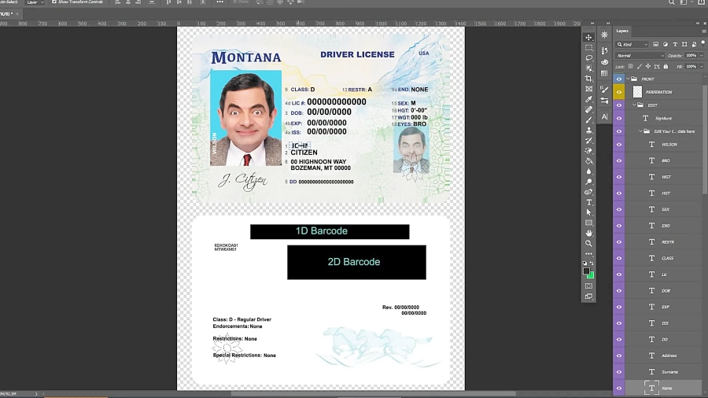The image size is (708, 398).
Task: Collapse the 'Edit Your t... data here' group
Action: (640, 131)
